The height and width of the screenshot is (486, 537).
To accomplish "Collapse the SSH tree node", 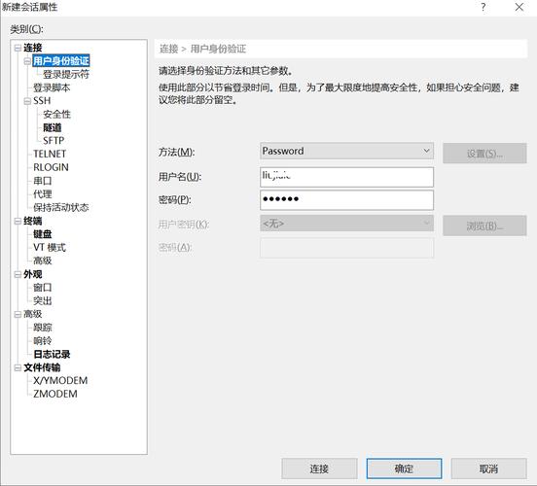I will [27, 101].
